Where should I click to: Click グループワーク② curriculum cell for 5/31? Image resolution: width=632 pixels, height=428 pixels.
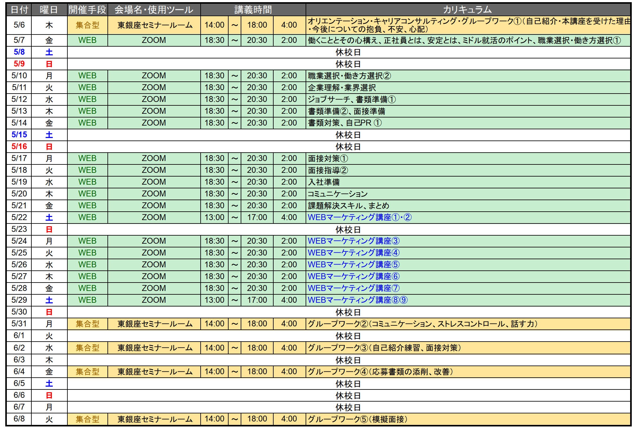pyautogui.click(x=468, y=324)
